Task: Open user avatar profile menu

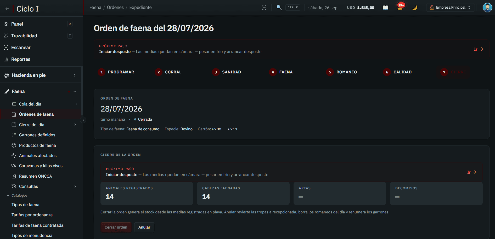Action: [x=487, y=7]
